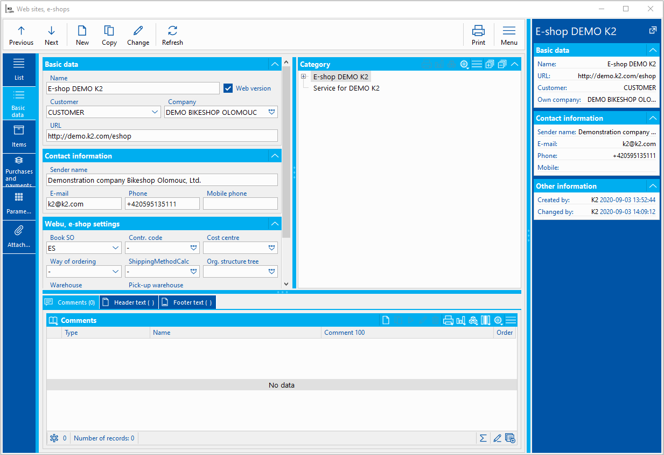Open the List sidebar view

(19, 69)
